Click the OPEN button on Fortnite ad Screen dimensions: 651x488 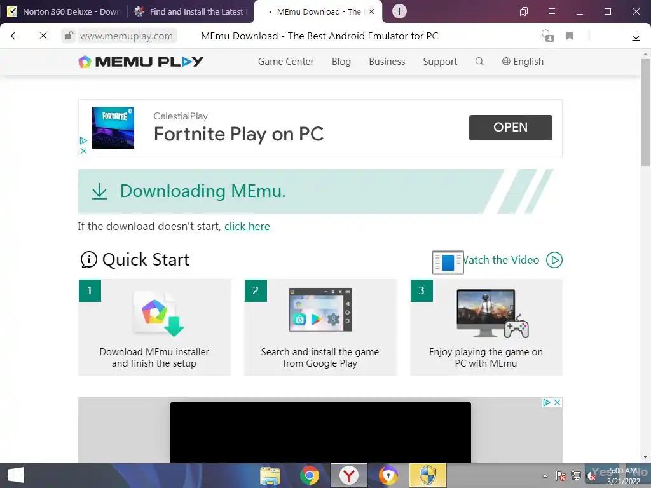point(511,127)
